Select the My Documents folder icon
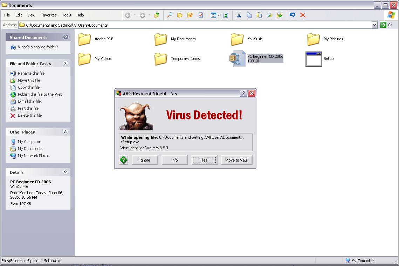Image resolution: width=399 pixels, height=266 pixels. pyautogui.click(x=161, y=39)
